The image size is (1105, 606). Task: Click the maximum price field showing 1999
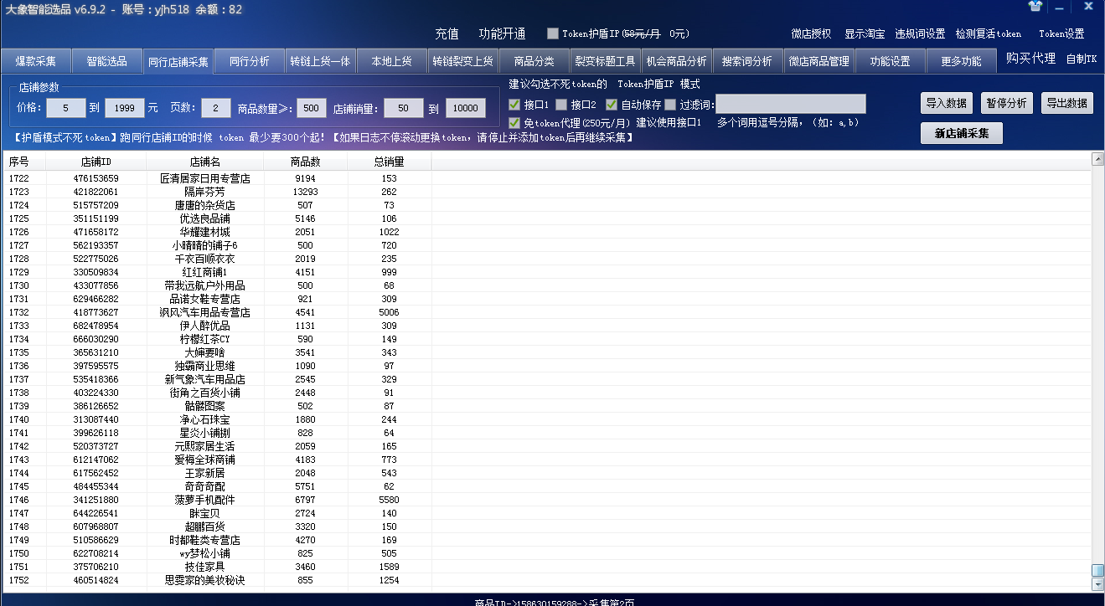click(125, 108)
